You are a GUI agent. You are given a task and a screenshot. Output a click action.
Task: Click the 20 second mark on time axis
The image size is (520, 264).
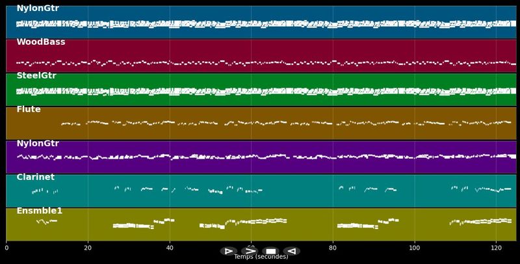(x=88, y=247)
